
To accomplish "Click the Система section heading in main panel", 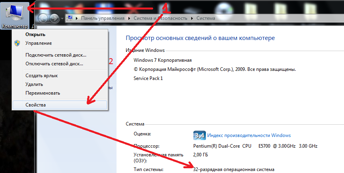I will (135, 124).
